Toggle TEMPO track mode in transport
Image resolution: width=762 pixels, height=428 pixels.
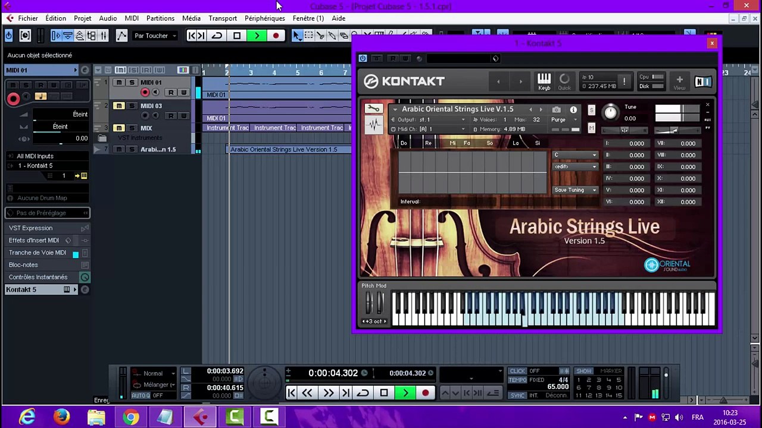tap(518, 380)
